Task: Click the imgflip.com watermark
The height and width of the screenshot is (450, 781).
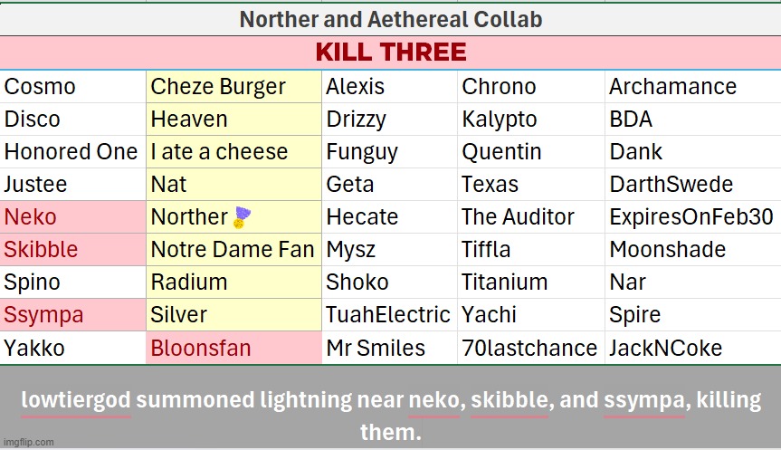Action: pyautogui.click(x=27, y=442)
